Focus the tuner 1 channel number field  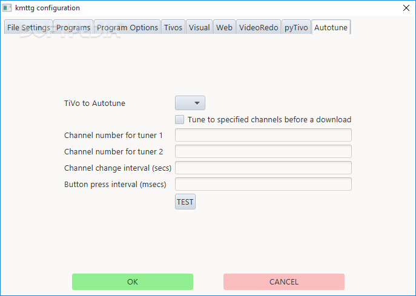point(263,135)
